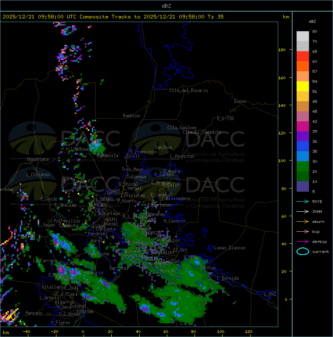Click the 'Clla.El_Cavadito' map label

click(x=202, y=132)
